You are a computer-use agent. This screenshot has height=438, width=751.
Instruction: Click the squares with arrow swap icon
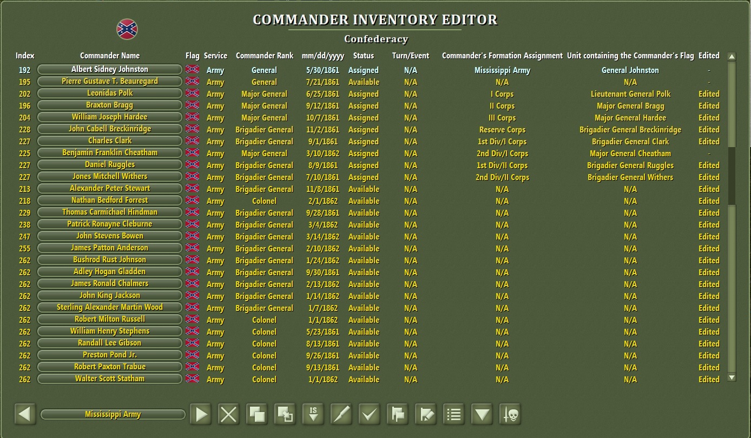click(285, 415)
